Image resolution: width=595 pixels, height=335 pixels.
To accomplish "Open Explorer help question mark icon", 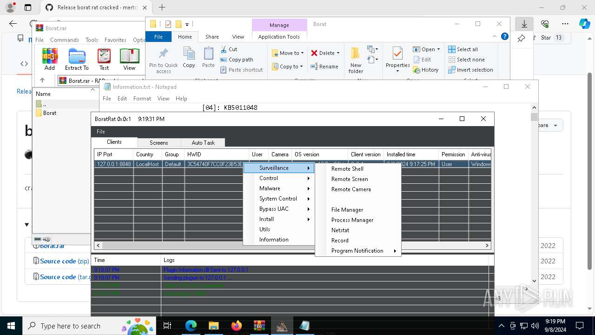I will [x=504, y=36].
